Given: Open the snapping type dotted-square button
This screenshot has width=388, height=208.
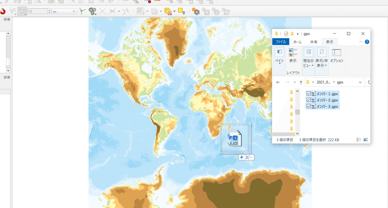Looking at the screenshot, I should 22,11.
